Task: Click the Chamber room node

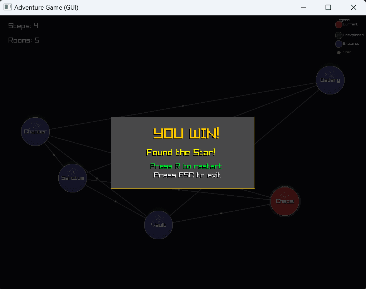Action: click(x=35, y=132)
